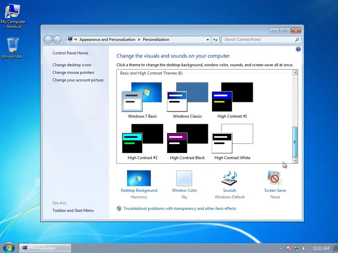Click the Personalization taskbar button
Screen dimensions: 338x253
45,248
